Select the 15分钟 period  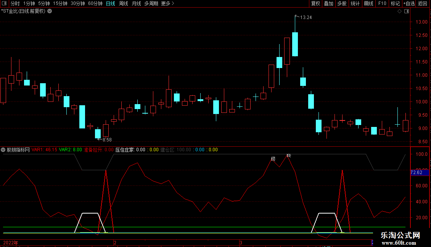[x=60, y=3]
